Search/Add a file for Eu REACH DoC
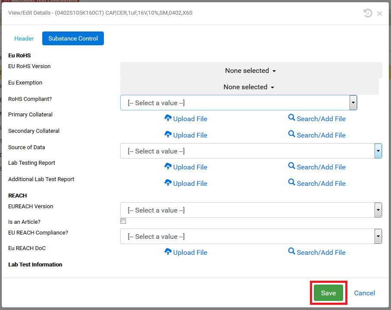The width and height of the screenshot is (391, 310). coord(292,252)
